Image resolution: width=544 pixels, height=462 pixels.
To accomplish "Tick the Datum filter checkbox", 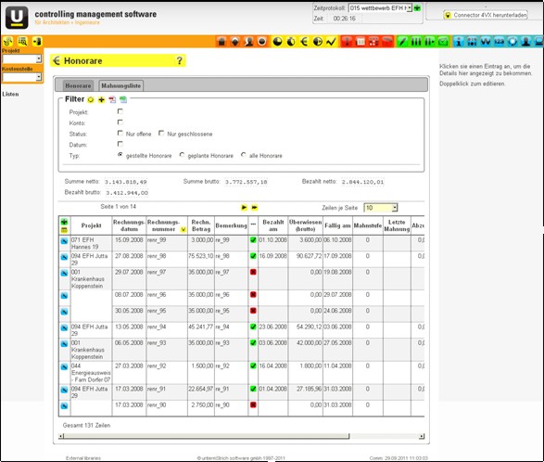I will click(120, 144).
